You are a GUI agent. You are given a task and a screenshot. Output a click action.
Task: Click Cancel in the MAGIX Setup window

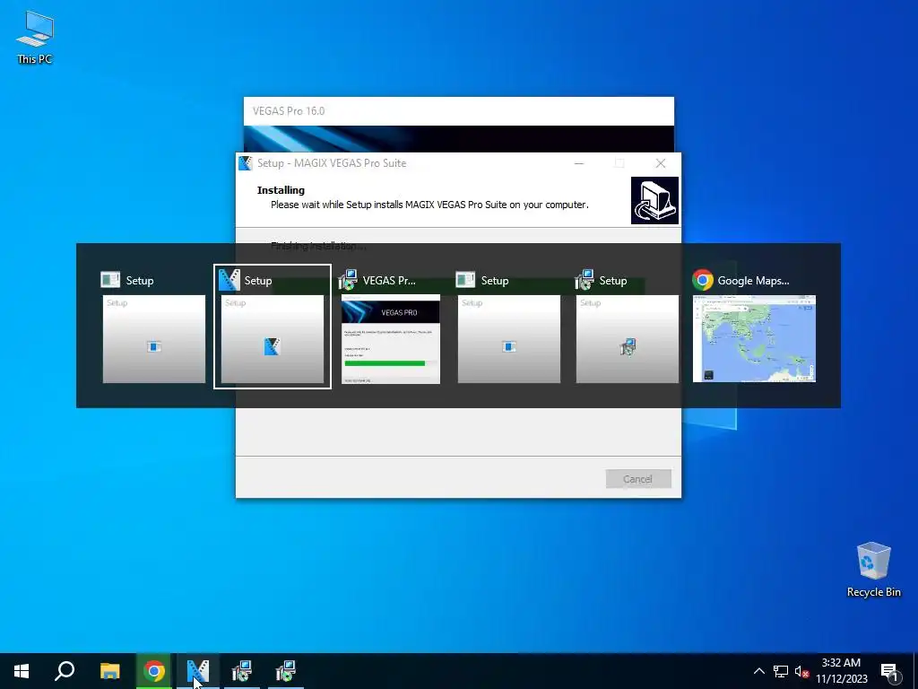(x=638, y=479)
